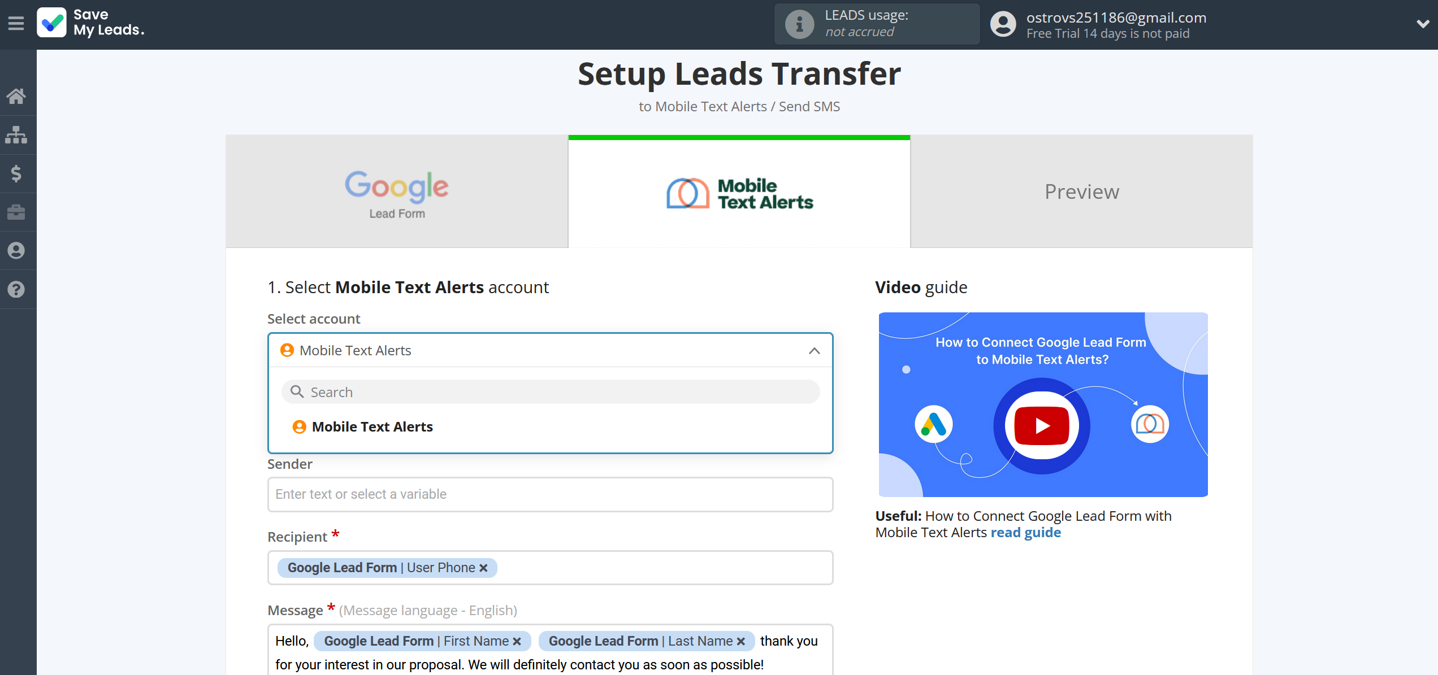Select the Mobile Text Alerts tab

pyautogui.click(x=739, y=191)
